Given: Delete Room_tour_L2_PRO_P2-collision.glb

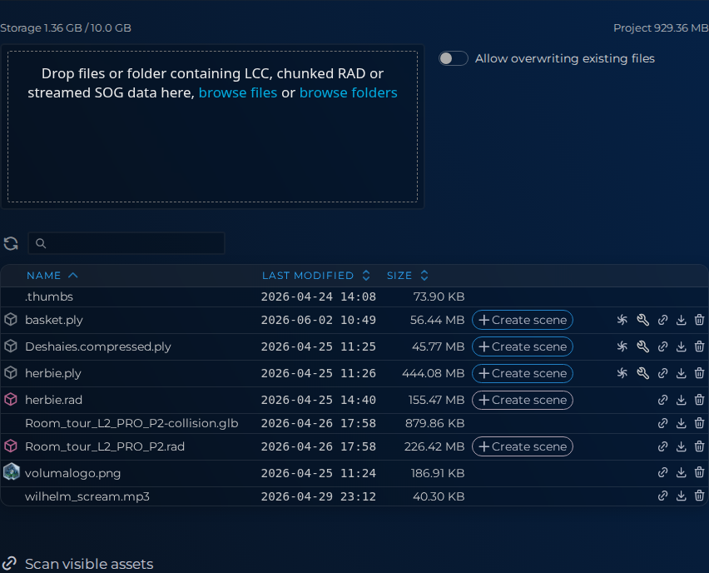Looking at the screenshot, I should coord(699,423).
